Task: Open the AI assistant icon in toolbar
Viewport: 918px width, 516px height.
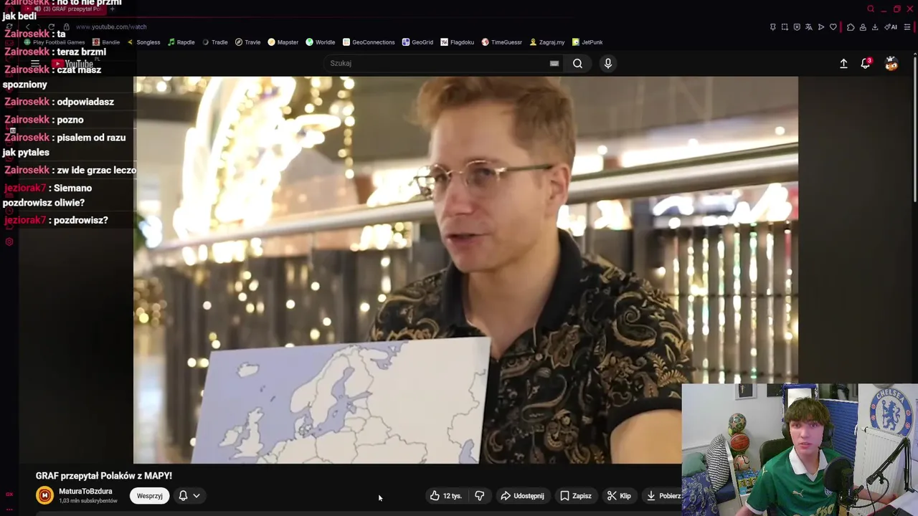Action: (x=891, y=27)
